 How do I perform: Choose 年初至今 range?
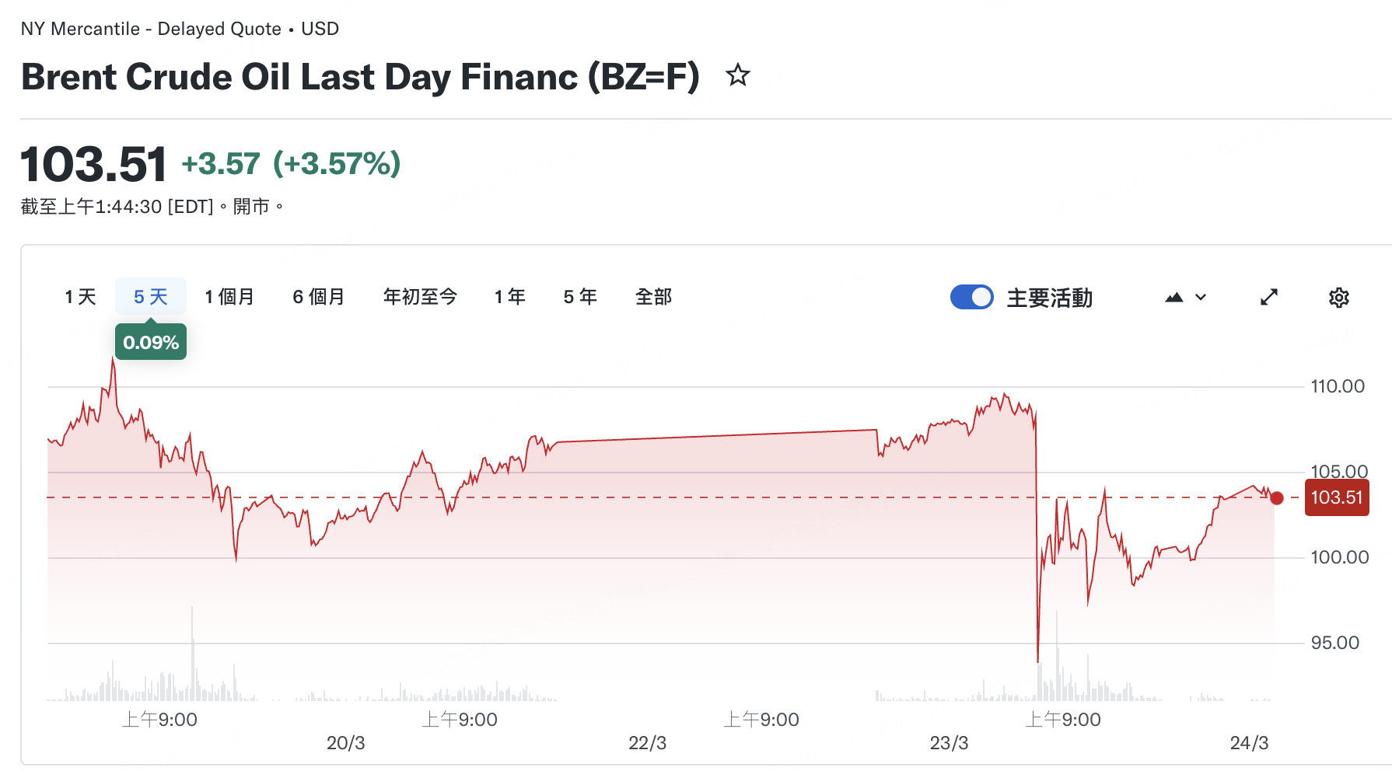420,297
